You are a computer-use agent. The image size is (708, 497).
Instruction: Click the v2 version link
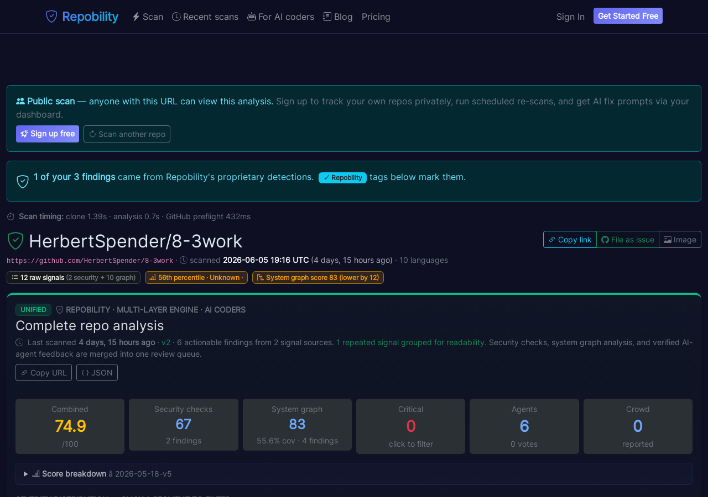point(166,342)
